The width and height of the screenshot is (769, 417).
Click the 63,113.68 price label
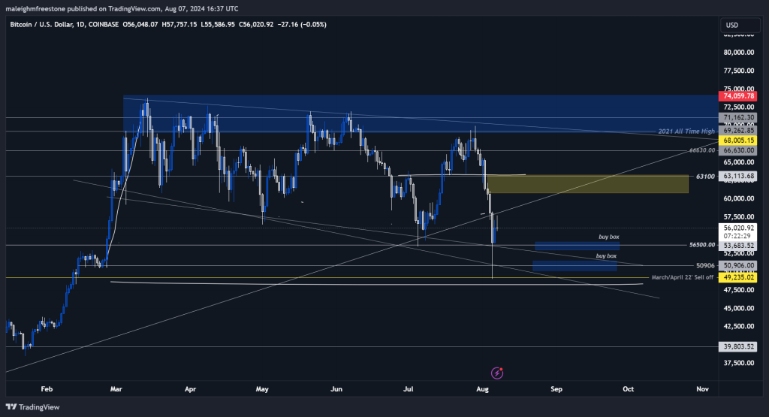[737, 176]
